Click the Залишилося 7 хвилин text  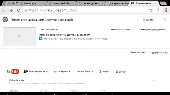point(120,30)
